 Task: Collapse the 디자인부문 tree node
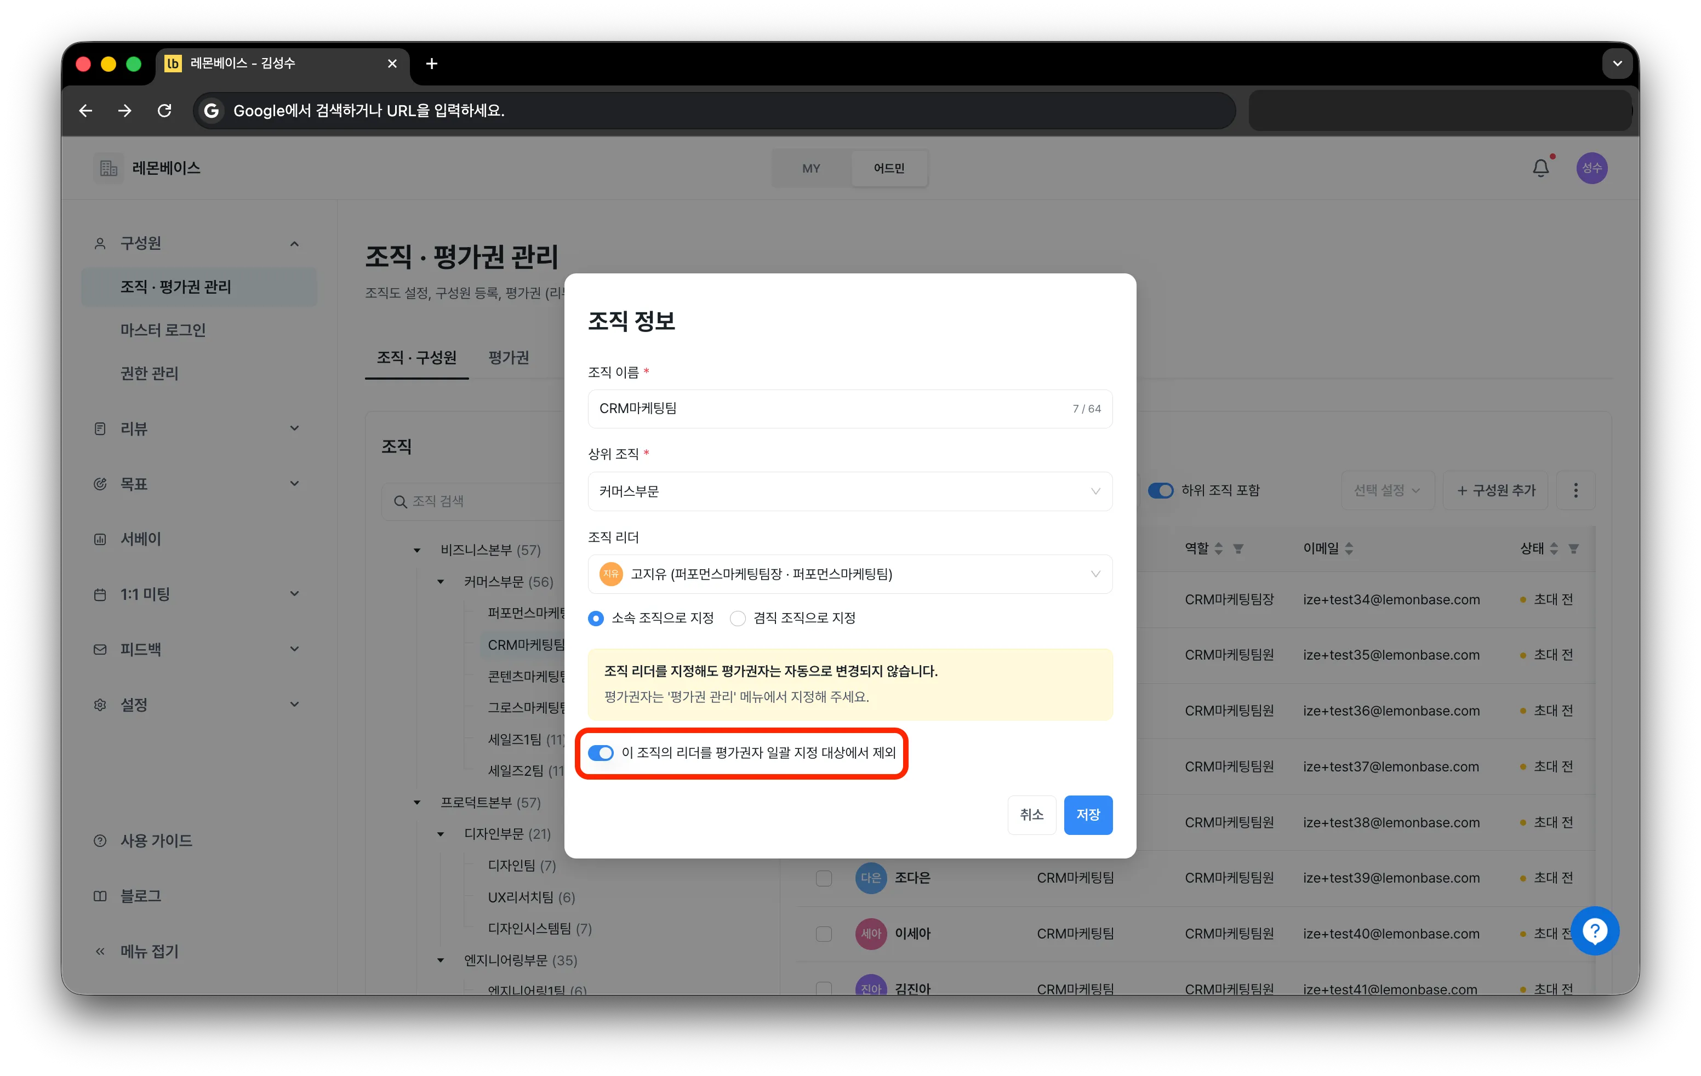coord(441,834)
